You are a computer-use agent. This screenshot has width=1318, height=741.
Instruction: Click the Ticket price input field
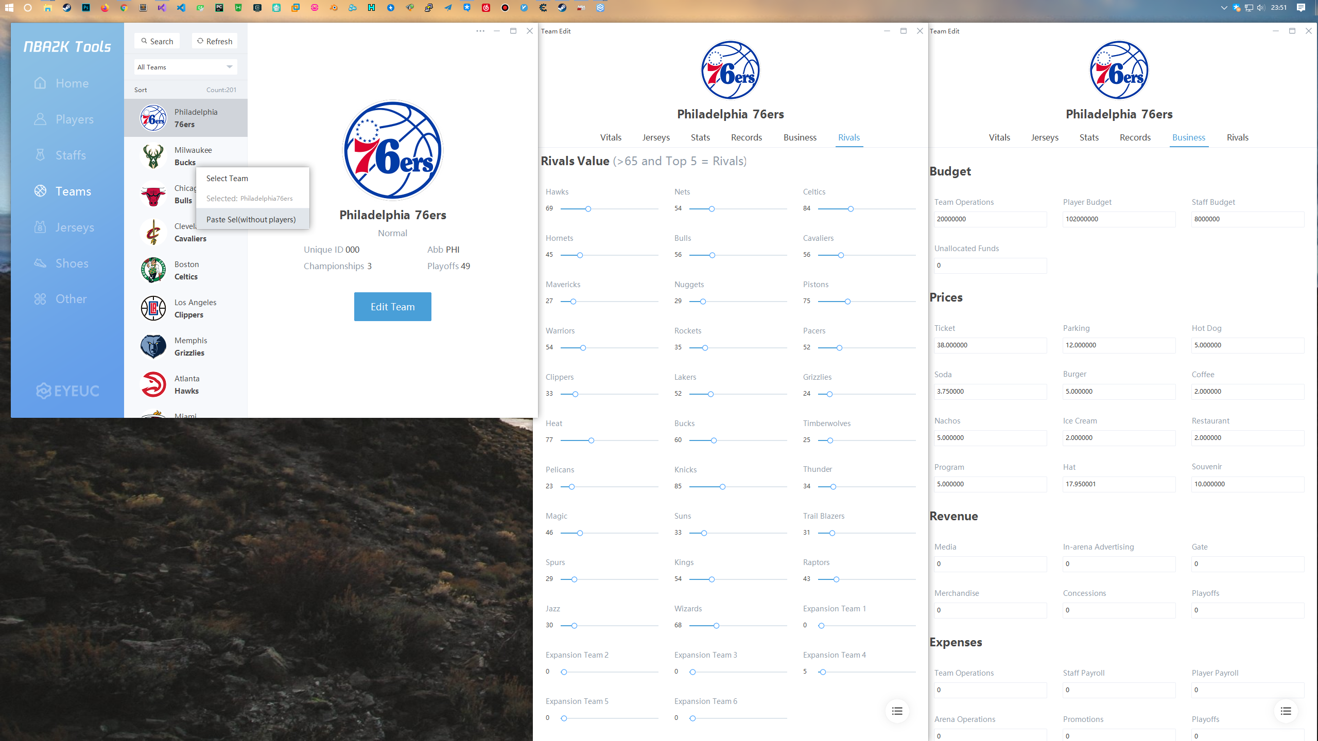(x=990, y=345)
